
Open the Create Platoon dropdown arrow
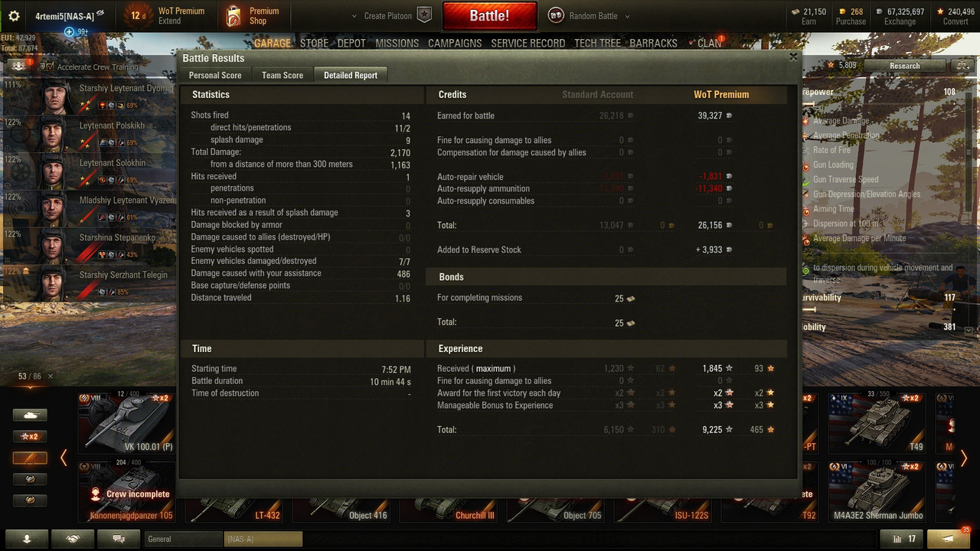click(x=354, y=16)
